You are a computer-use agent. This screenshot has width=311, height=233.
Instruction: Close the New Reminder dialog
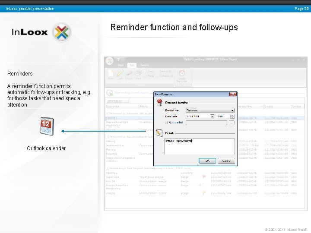coord(233,94)
